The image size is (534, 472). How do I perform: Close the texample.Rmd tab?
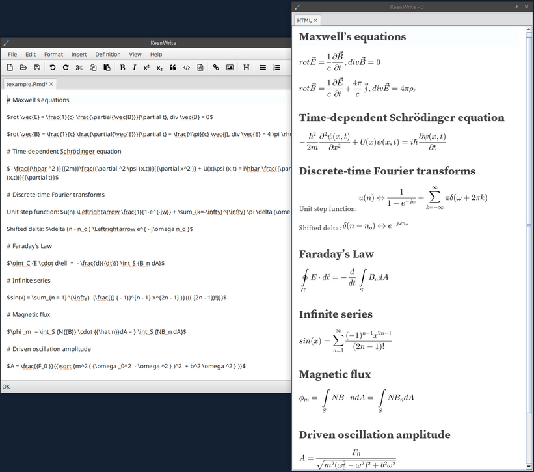(x=51, y=84)
